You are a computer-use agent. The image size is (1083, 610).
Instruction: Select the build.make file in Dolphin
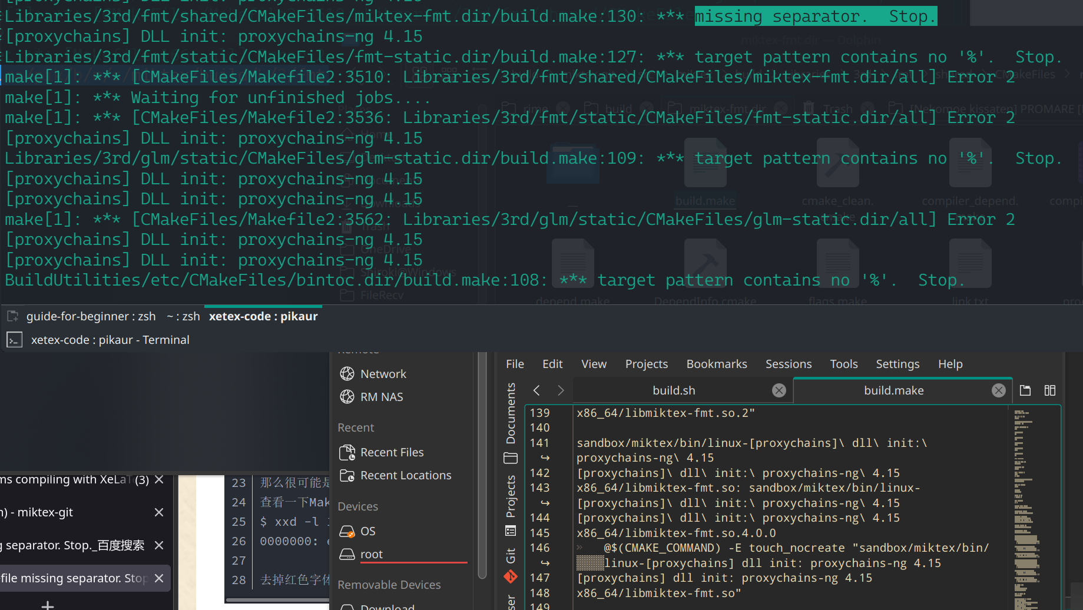click(x=705, y=172)
